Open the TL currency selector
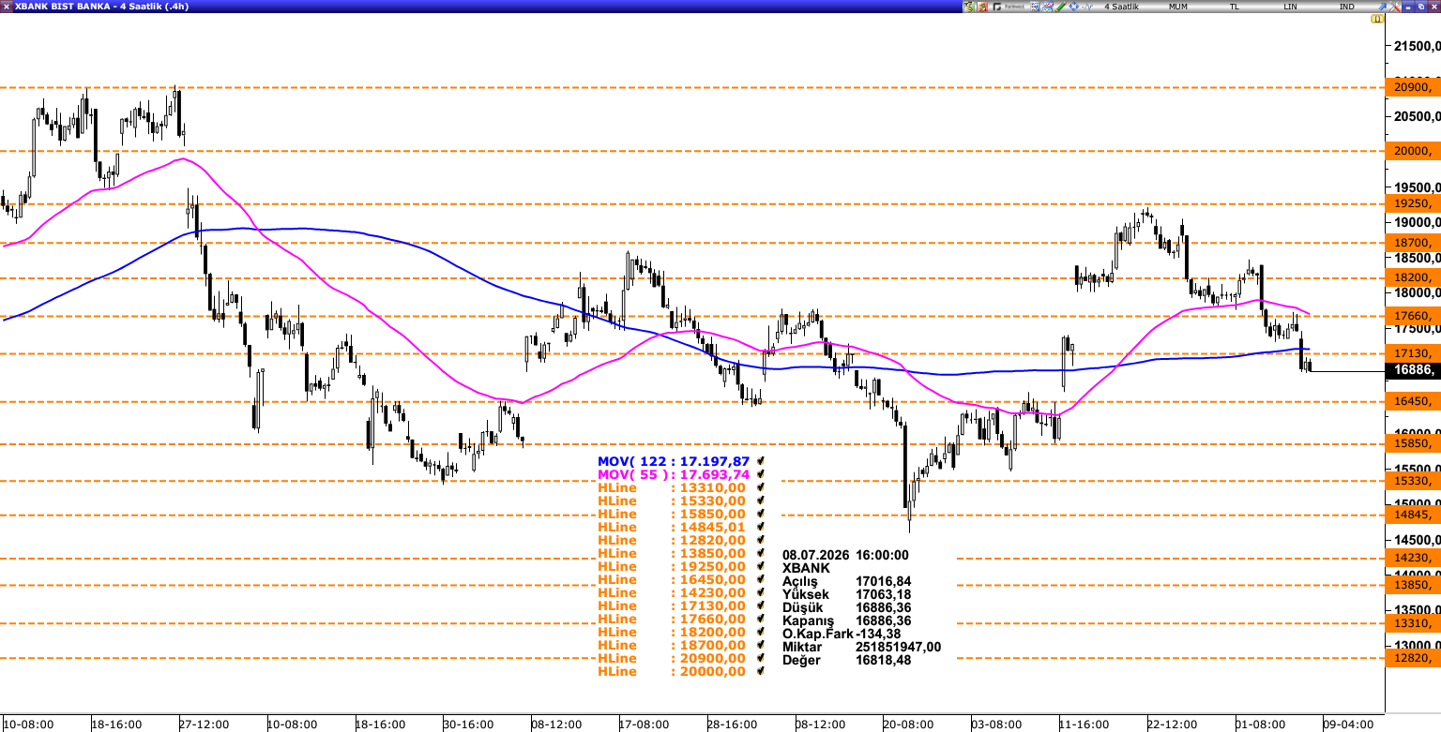The width and height of the screenshot is (1441, 732). tap(1235, 7)
